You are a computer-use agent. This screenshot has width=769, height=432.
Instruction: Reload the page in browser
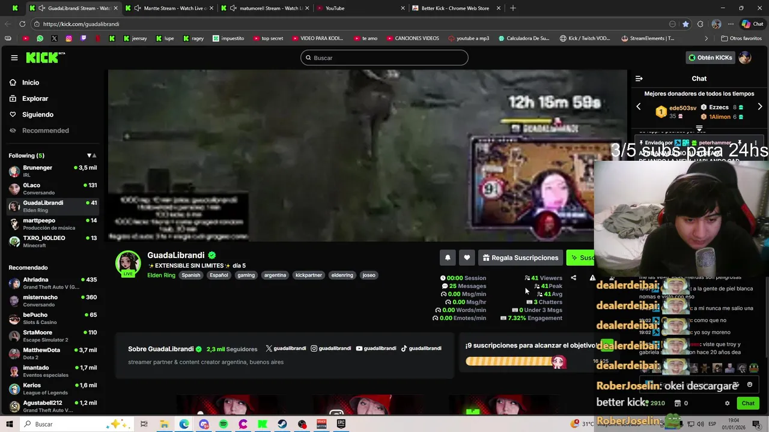point(22,24)
